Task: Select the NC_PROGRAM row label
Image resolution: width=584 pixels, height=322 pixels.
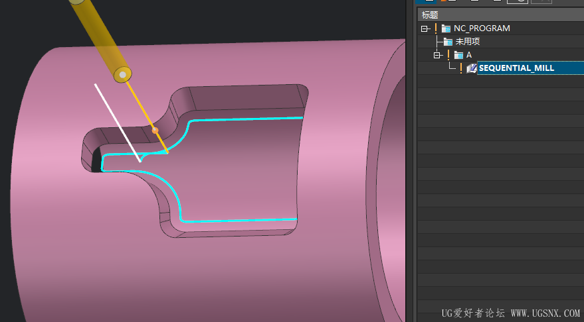Action: pos(482,28)
